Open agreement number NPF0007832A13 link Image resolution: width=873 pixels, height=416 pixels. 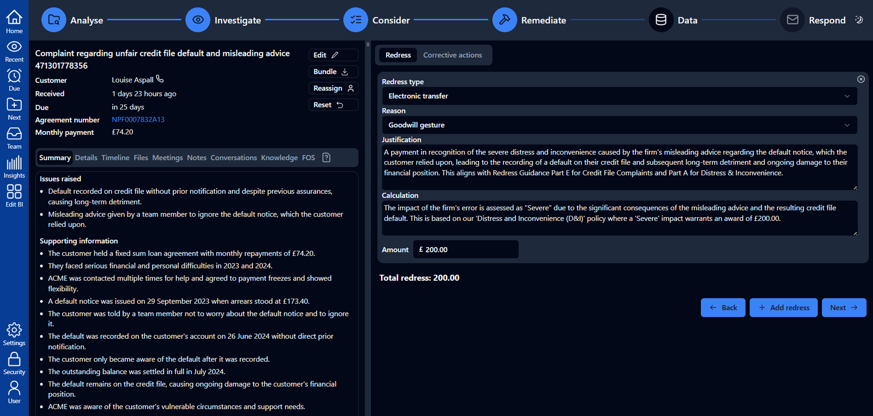138,119
